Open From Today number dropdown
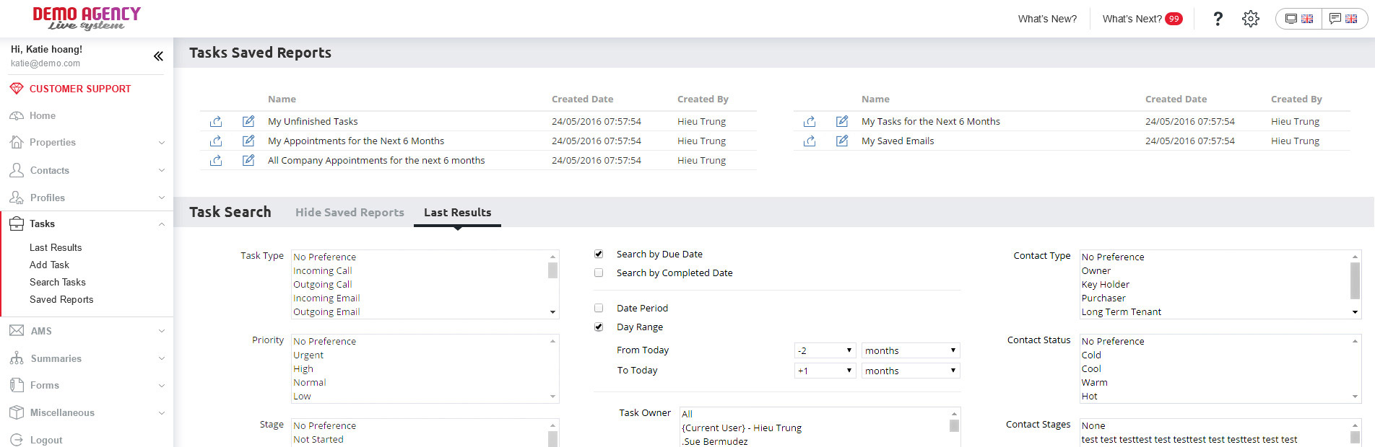 click(825, 350)
